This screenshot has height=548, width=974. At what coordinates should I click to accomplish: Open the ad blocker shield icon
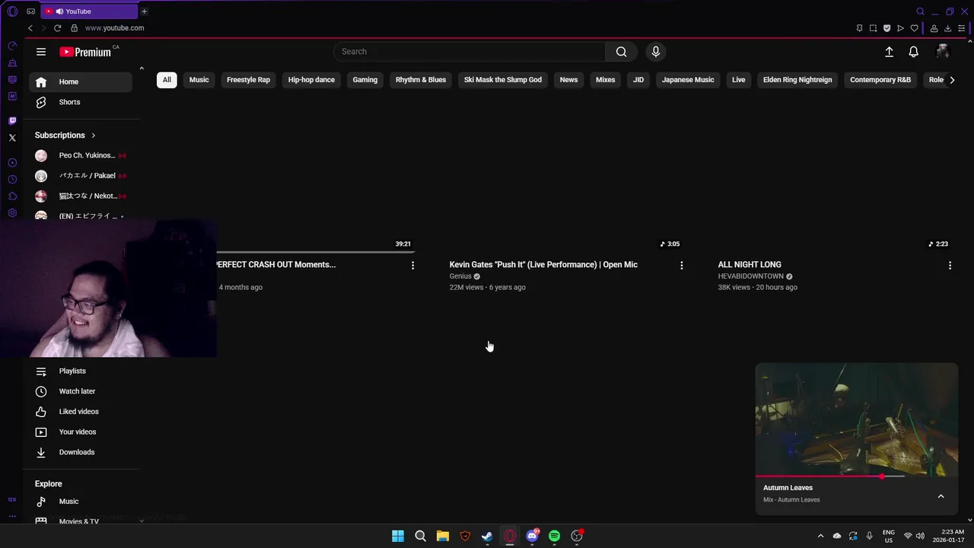tap(886, 28)
